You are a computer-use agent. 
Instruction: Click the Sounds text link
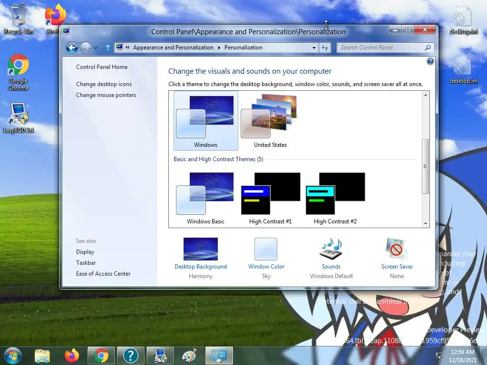331,267
